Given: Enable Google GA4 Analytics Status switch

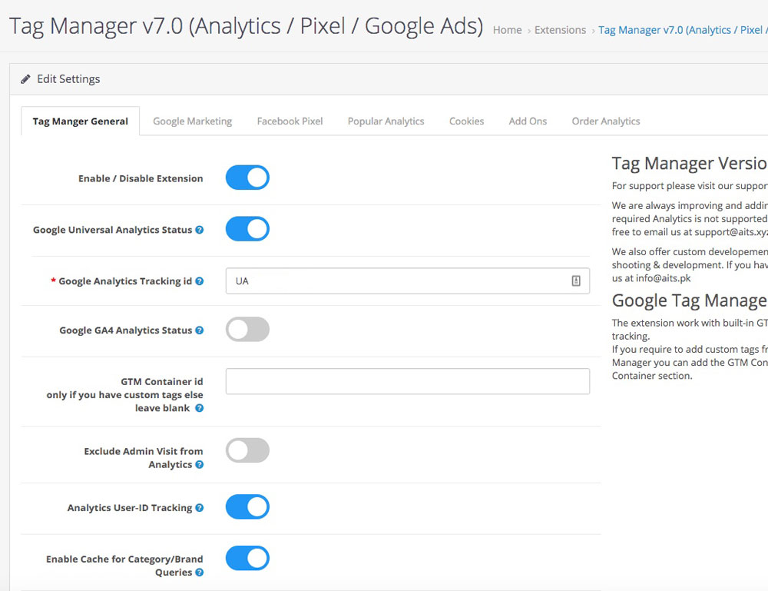Looking at the screenshot, I should click(x=247, y=329).
